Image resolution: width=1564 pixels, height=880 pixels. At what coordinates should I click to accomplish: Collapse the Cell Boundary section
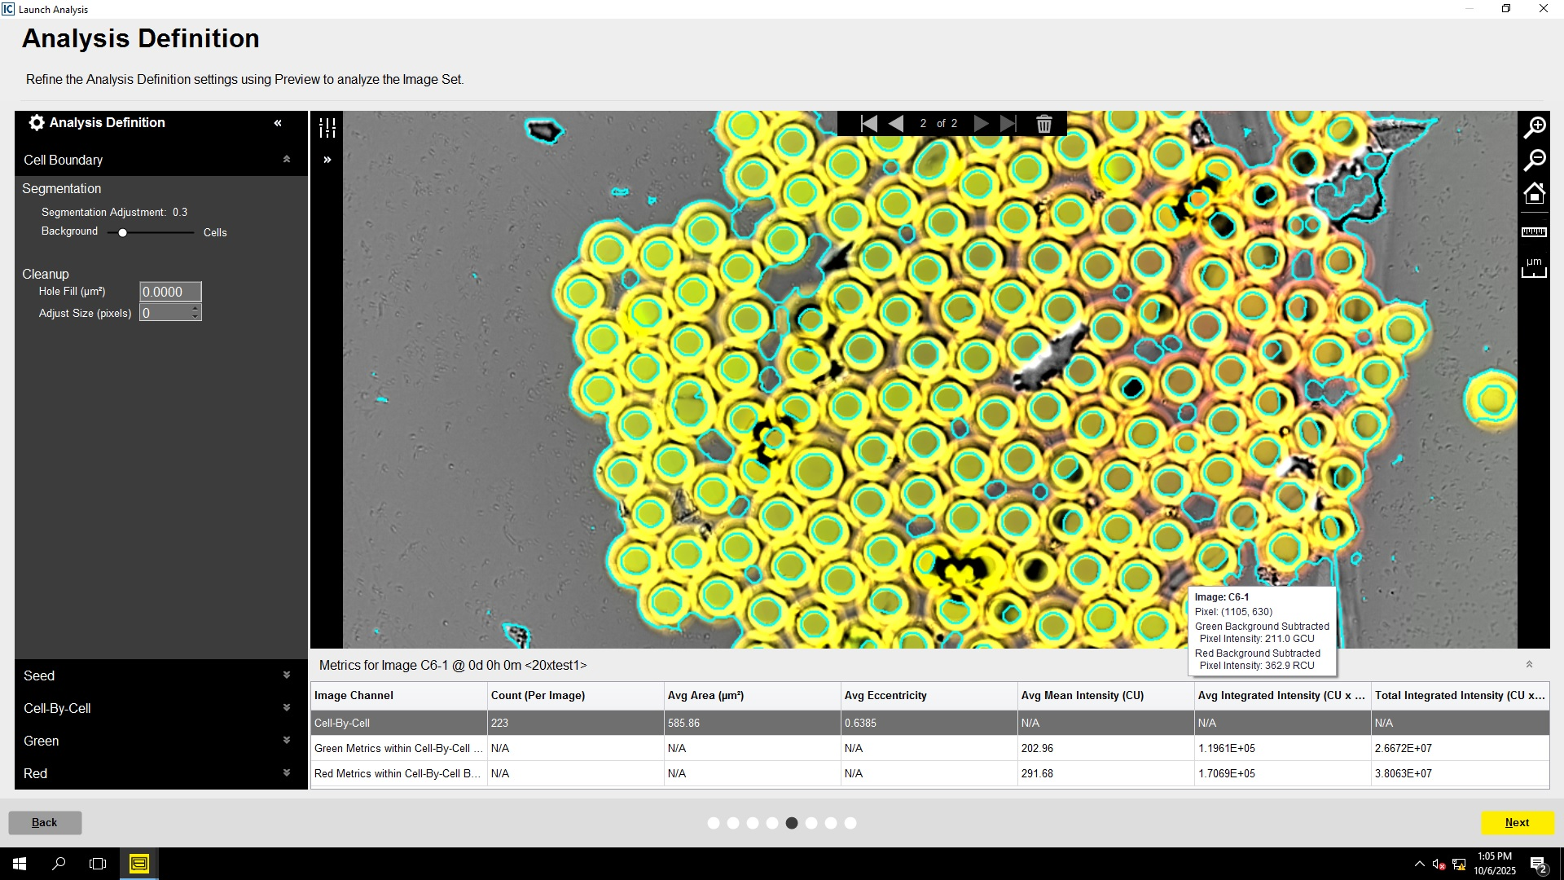287,160
